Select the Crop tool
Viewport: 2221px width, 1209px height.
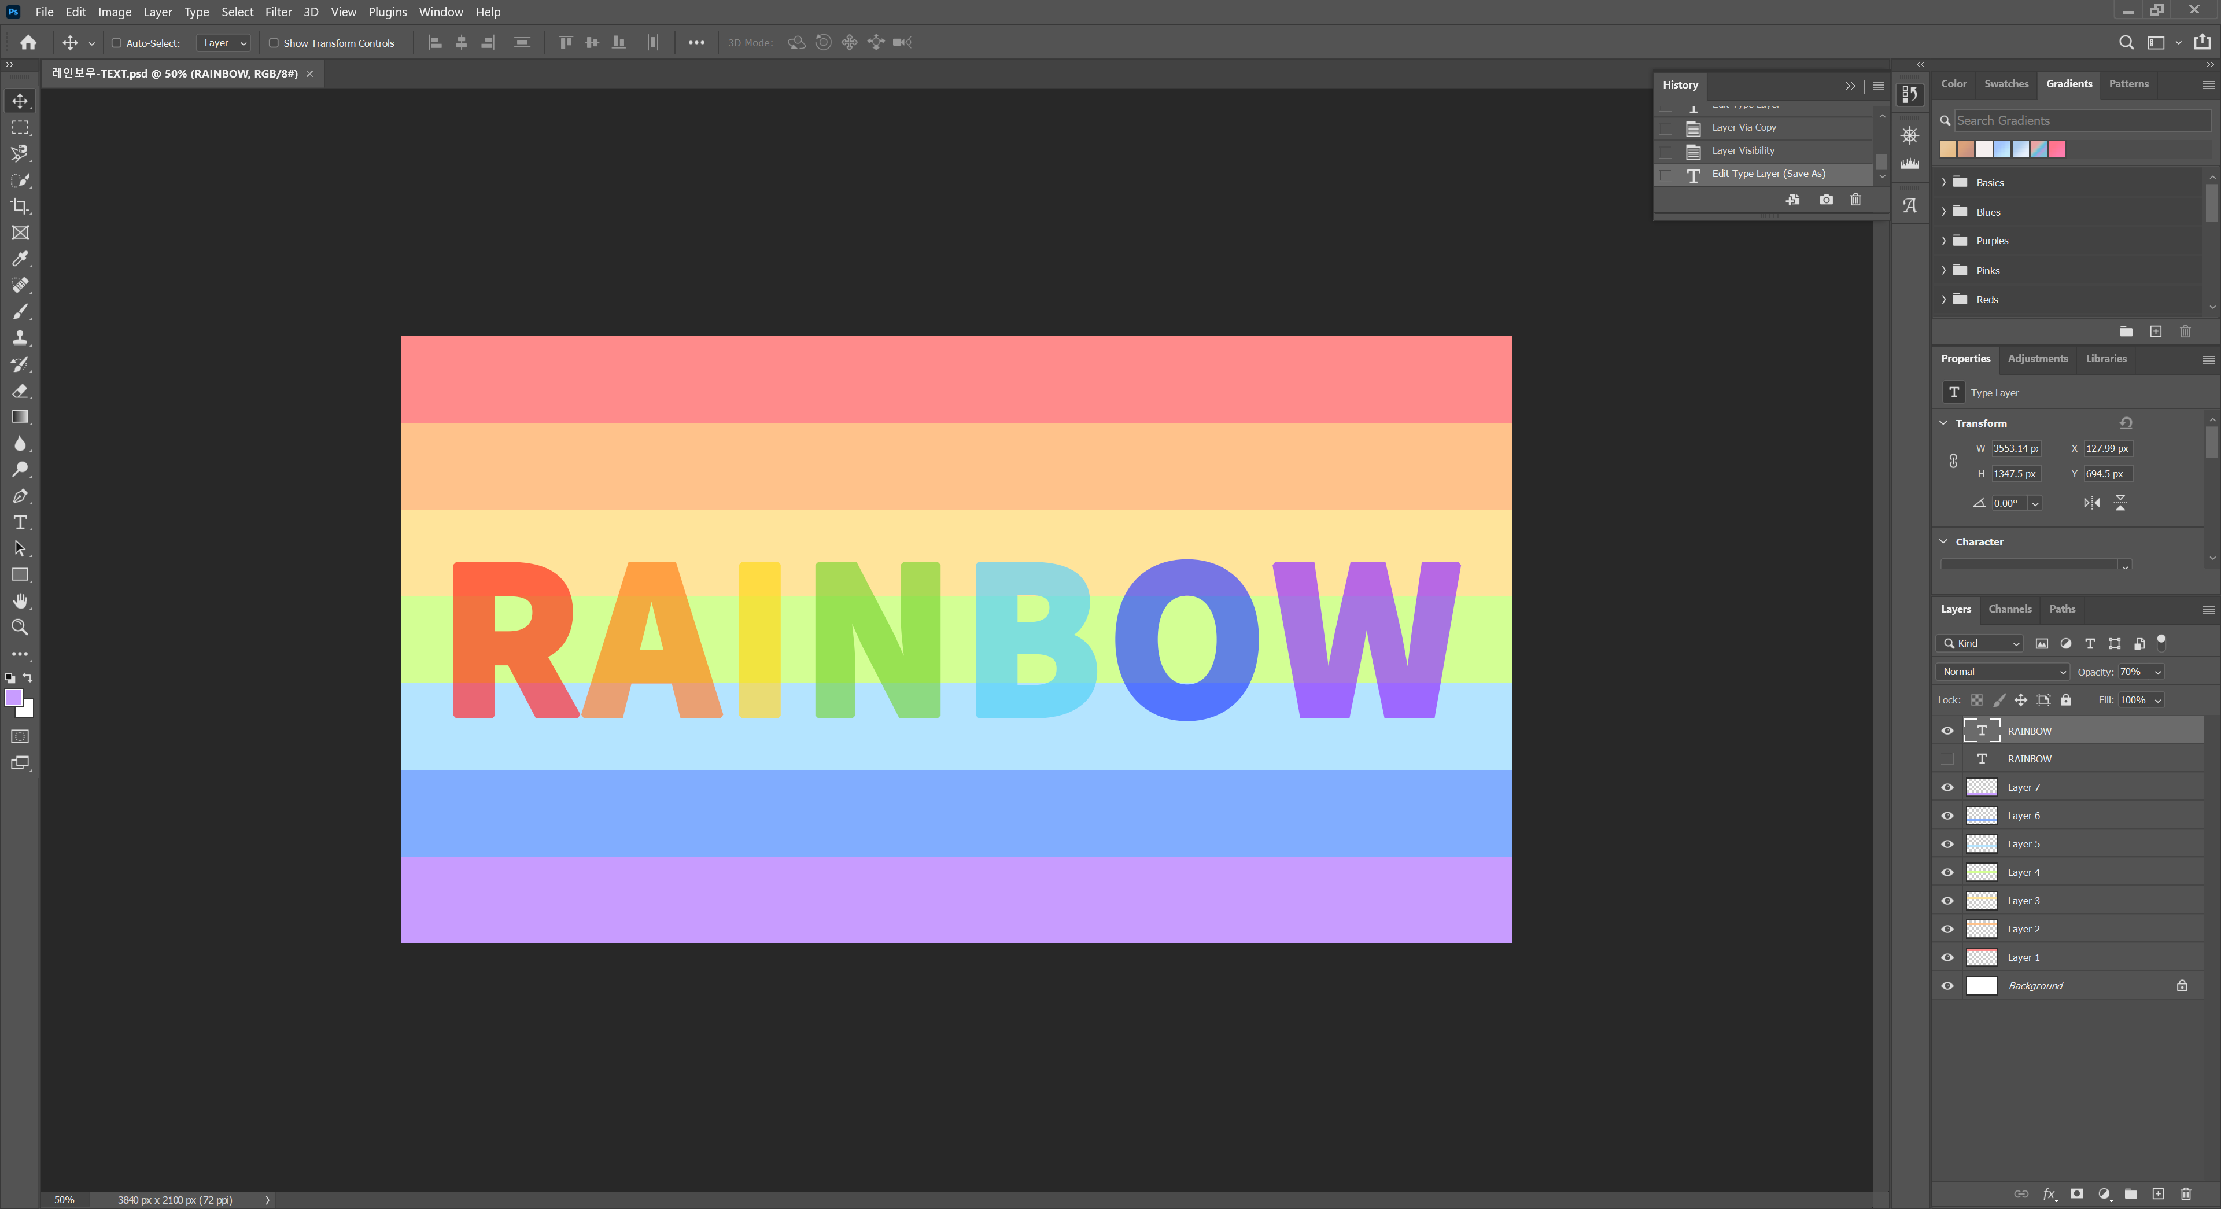tap(20, 206)
